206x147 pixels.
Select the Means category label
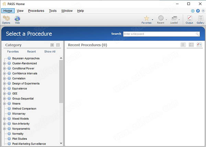[x=16, y=103]
